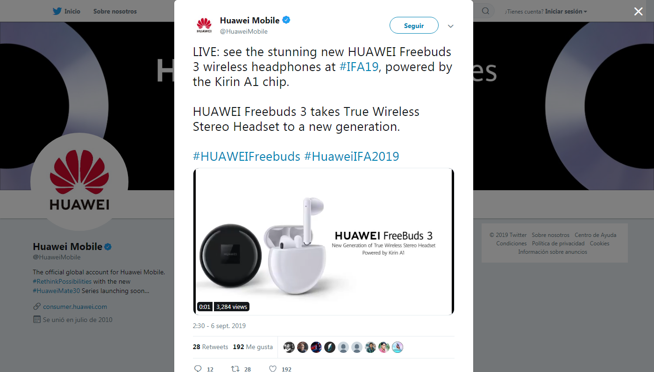The width and height of the screenshot is (654, 372).
Task: Open the #IFA19 hashtag link
Action: [359, 67]
